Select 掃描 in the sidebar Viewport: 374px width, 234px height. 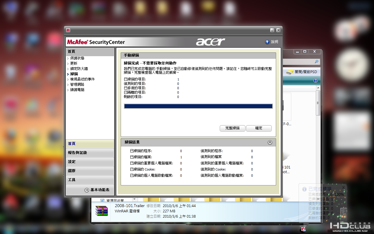click(x=74, y=74)
